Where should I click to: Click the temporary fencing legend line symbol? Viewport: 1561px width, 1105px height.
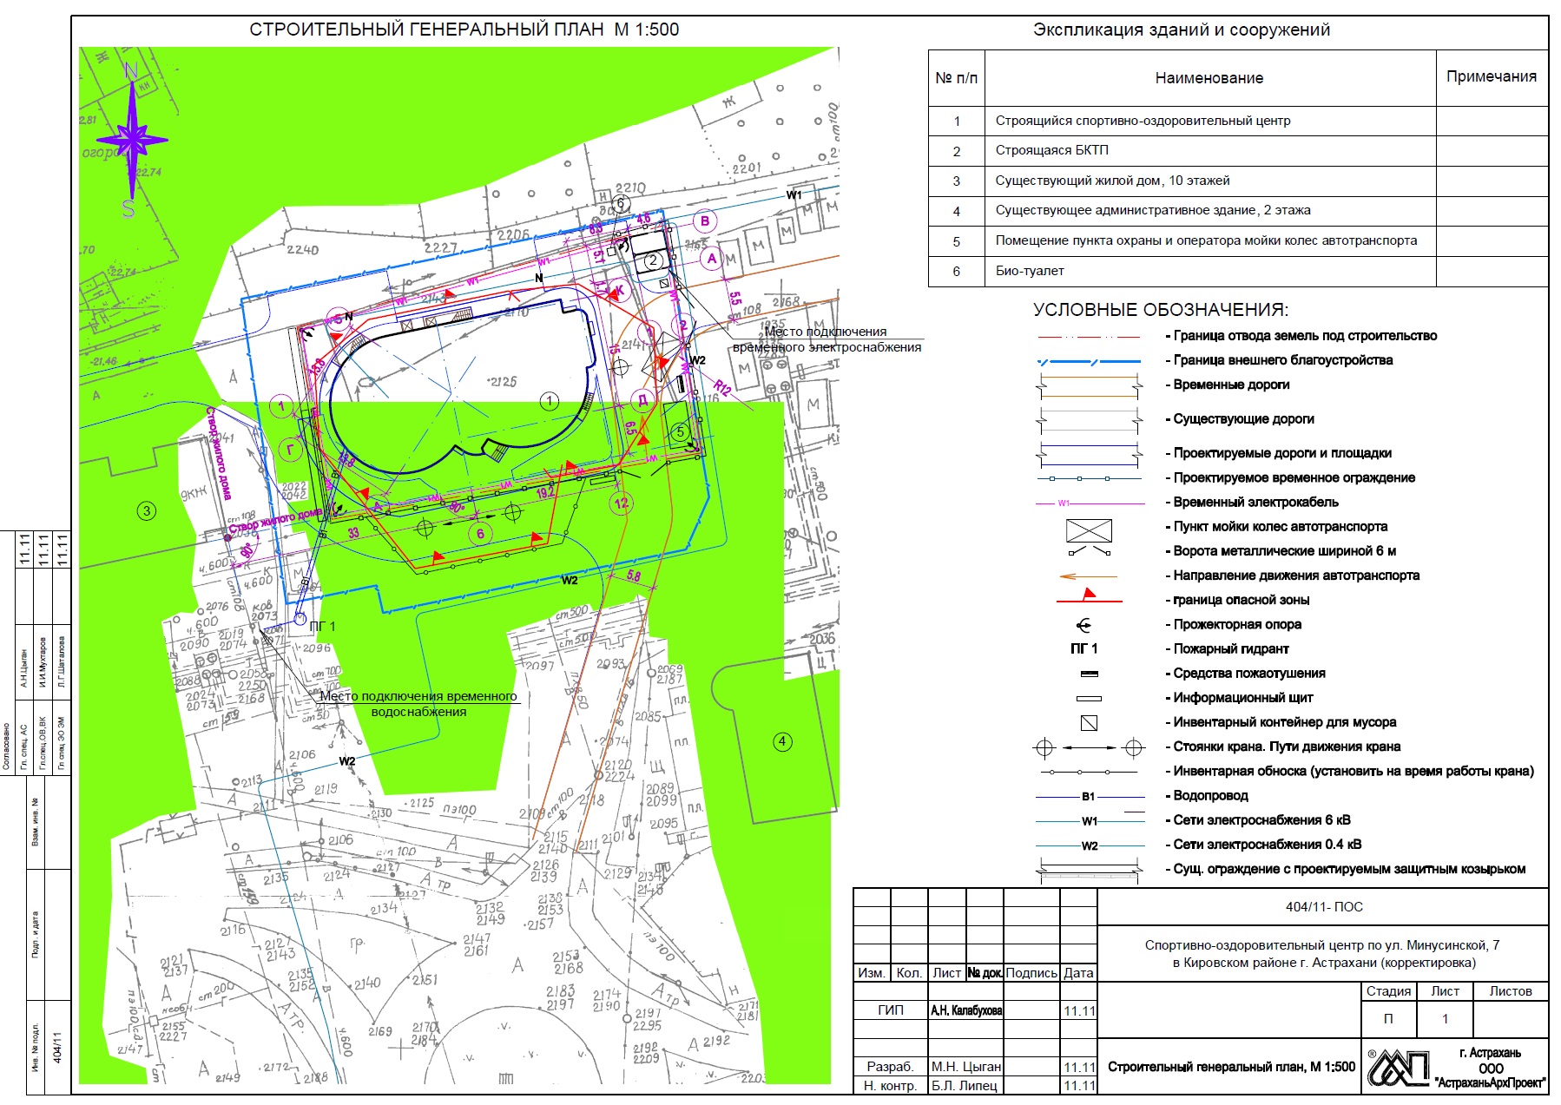pos(1089,478)
